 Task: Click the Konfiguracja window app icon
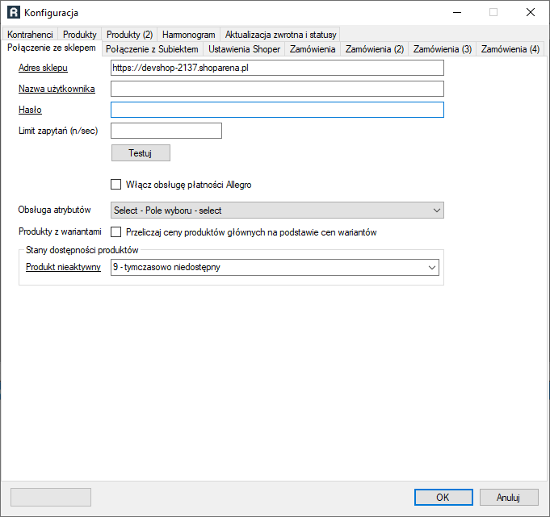[14, 13]
